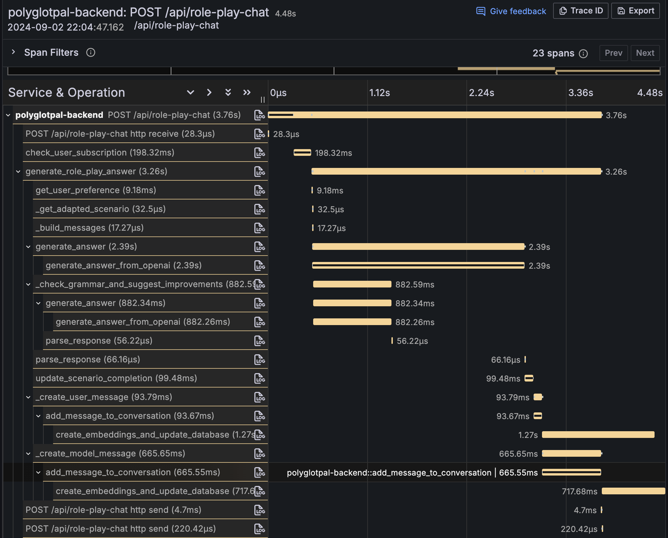This screenshot has width=668, height=538.
Task: Open logs icon for get_user_preference span
Action: 259,190
